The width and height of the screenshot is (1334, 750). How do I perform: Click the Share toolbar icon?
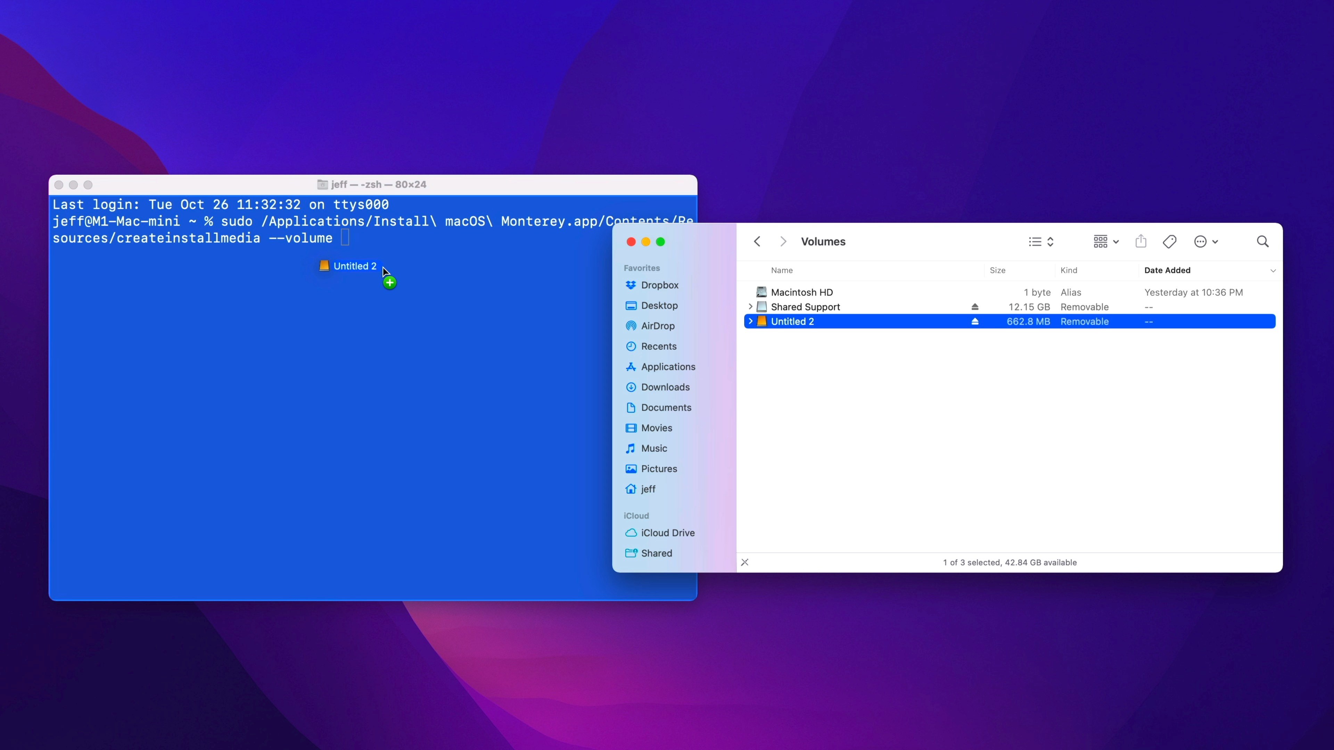point(1141,241)
